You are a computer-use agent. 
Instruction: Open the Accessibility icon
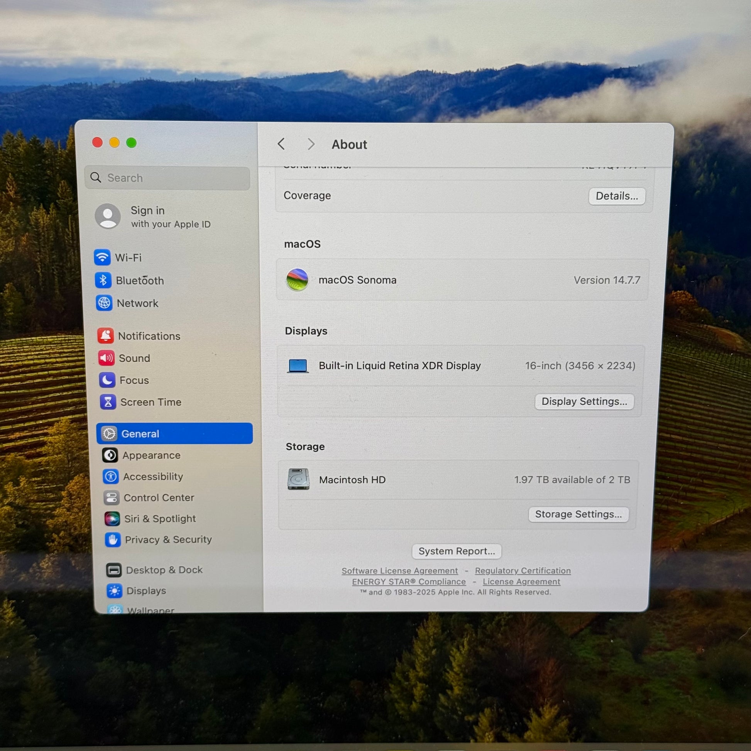point(111,476)
